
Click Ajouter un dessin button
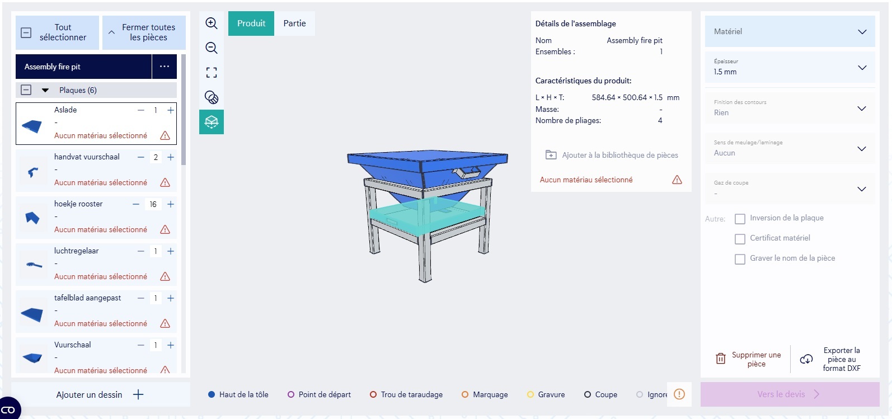100,395
